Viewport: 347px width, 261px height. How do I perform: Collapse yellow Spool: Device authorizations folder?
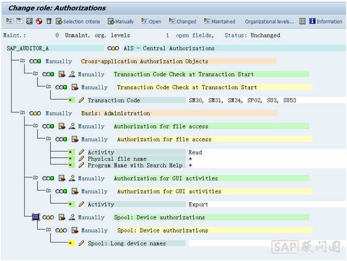click(x=48, y=230)
